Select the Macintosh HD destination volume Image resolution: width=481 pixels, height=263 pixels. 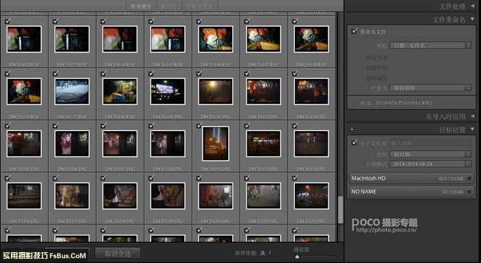(411, 179)
